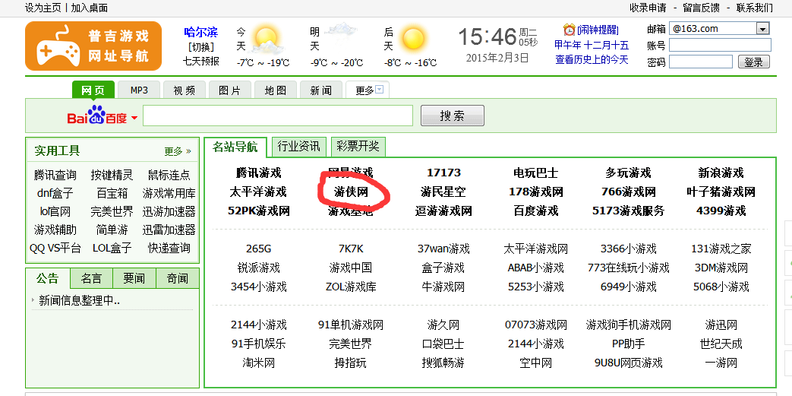The height and width of the screenshot is (396, 792).
Task: Expand 更多 » in 实用工具 panel
Action: click(178, 150)
